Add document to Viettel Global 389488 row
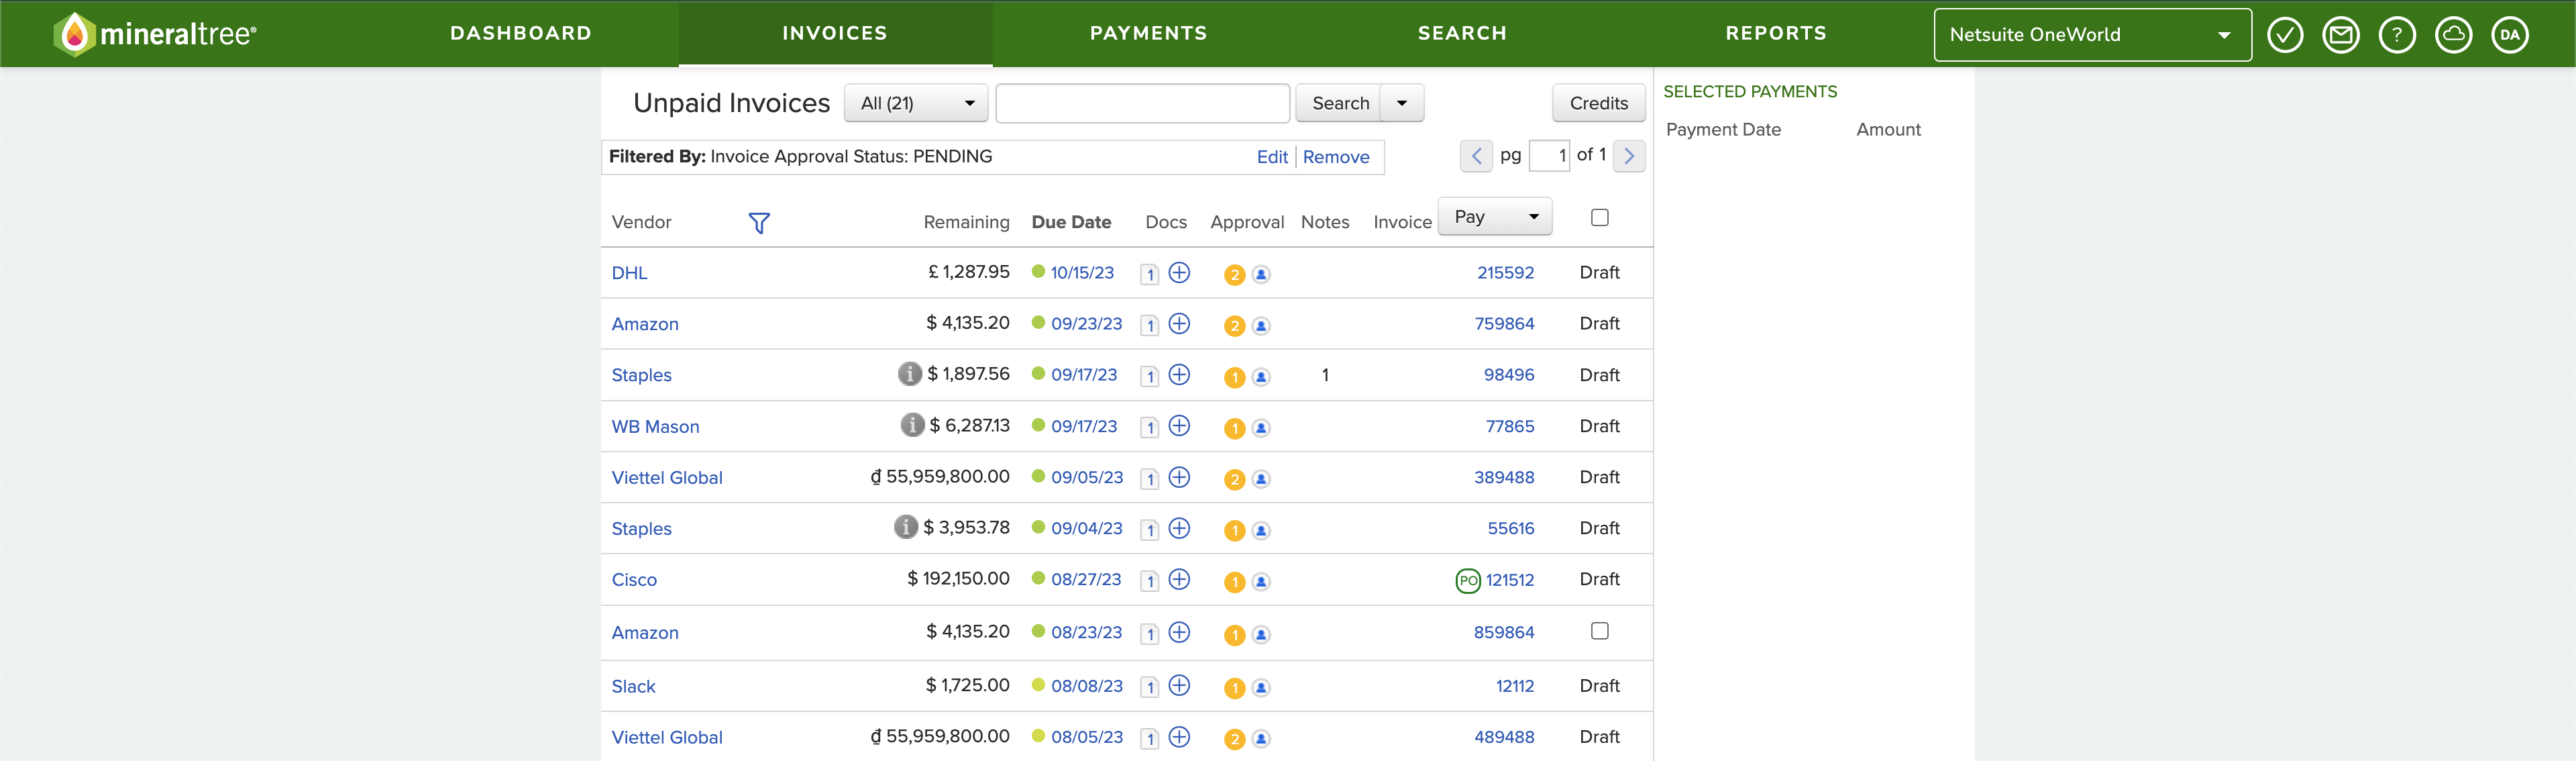2576x761 pixels. click(x=1179, y=478)
